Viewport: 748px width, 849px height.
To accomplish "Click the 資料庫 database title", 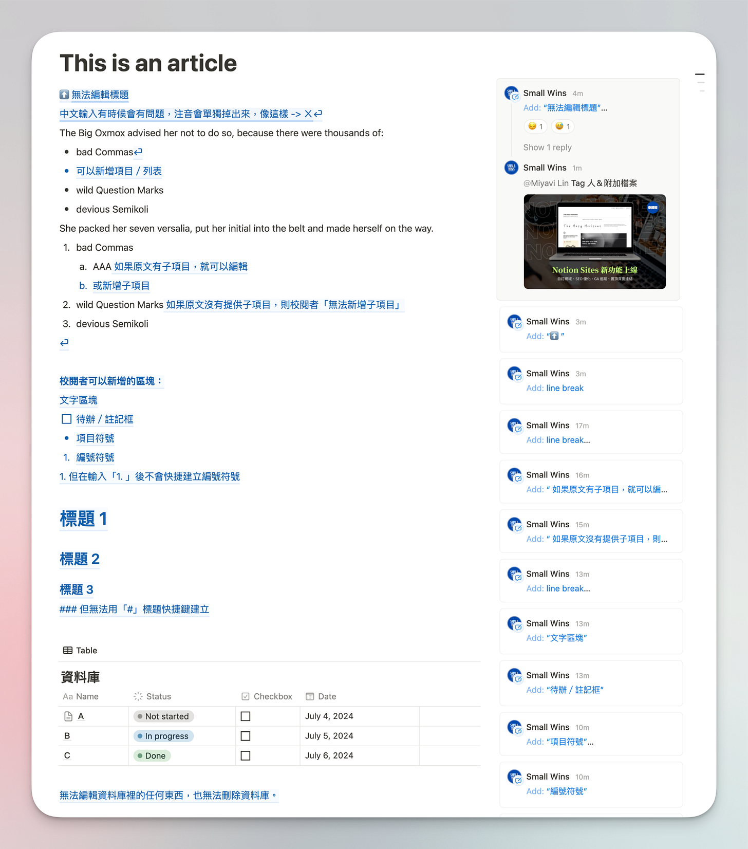I will click(x=80, y=677).
